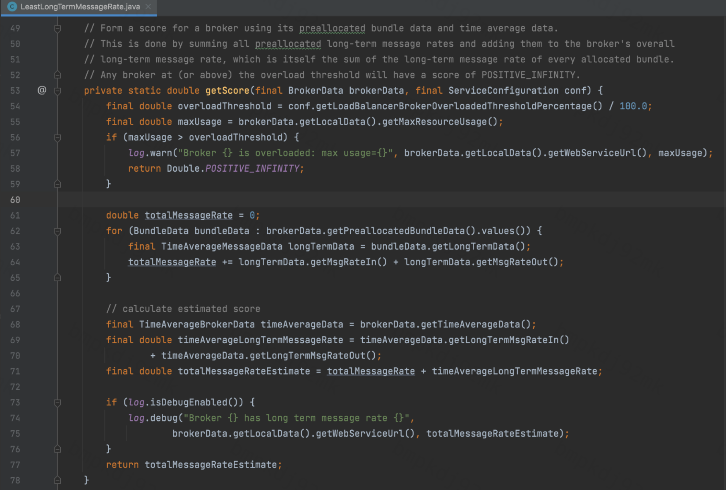Screen dimensions: 726x490
Task: Close the LeastLongTermMessageRate.java tab
Action: [x=148, y=7]
